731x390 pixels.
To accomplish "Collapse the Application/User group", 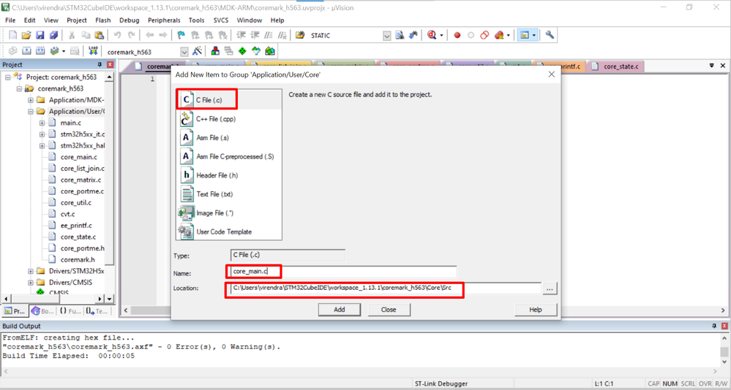I will (x=30, y=112).
